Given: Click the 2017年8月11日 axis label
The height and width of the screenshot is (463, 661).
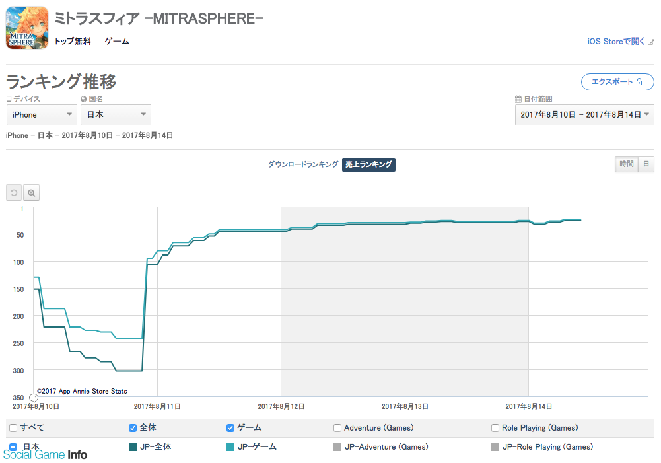Looking at the screenshot, I should 157,406.
